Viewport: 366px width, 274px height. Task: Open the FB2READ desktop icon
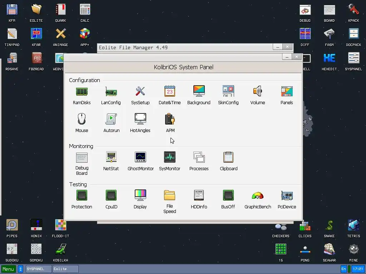point(36,58)
